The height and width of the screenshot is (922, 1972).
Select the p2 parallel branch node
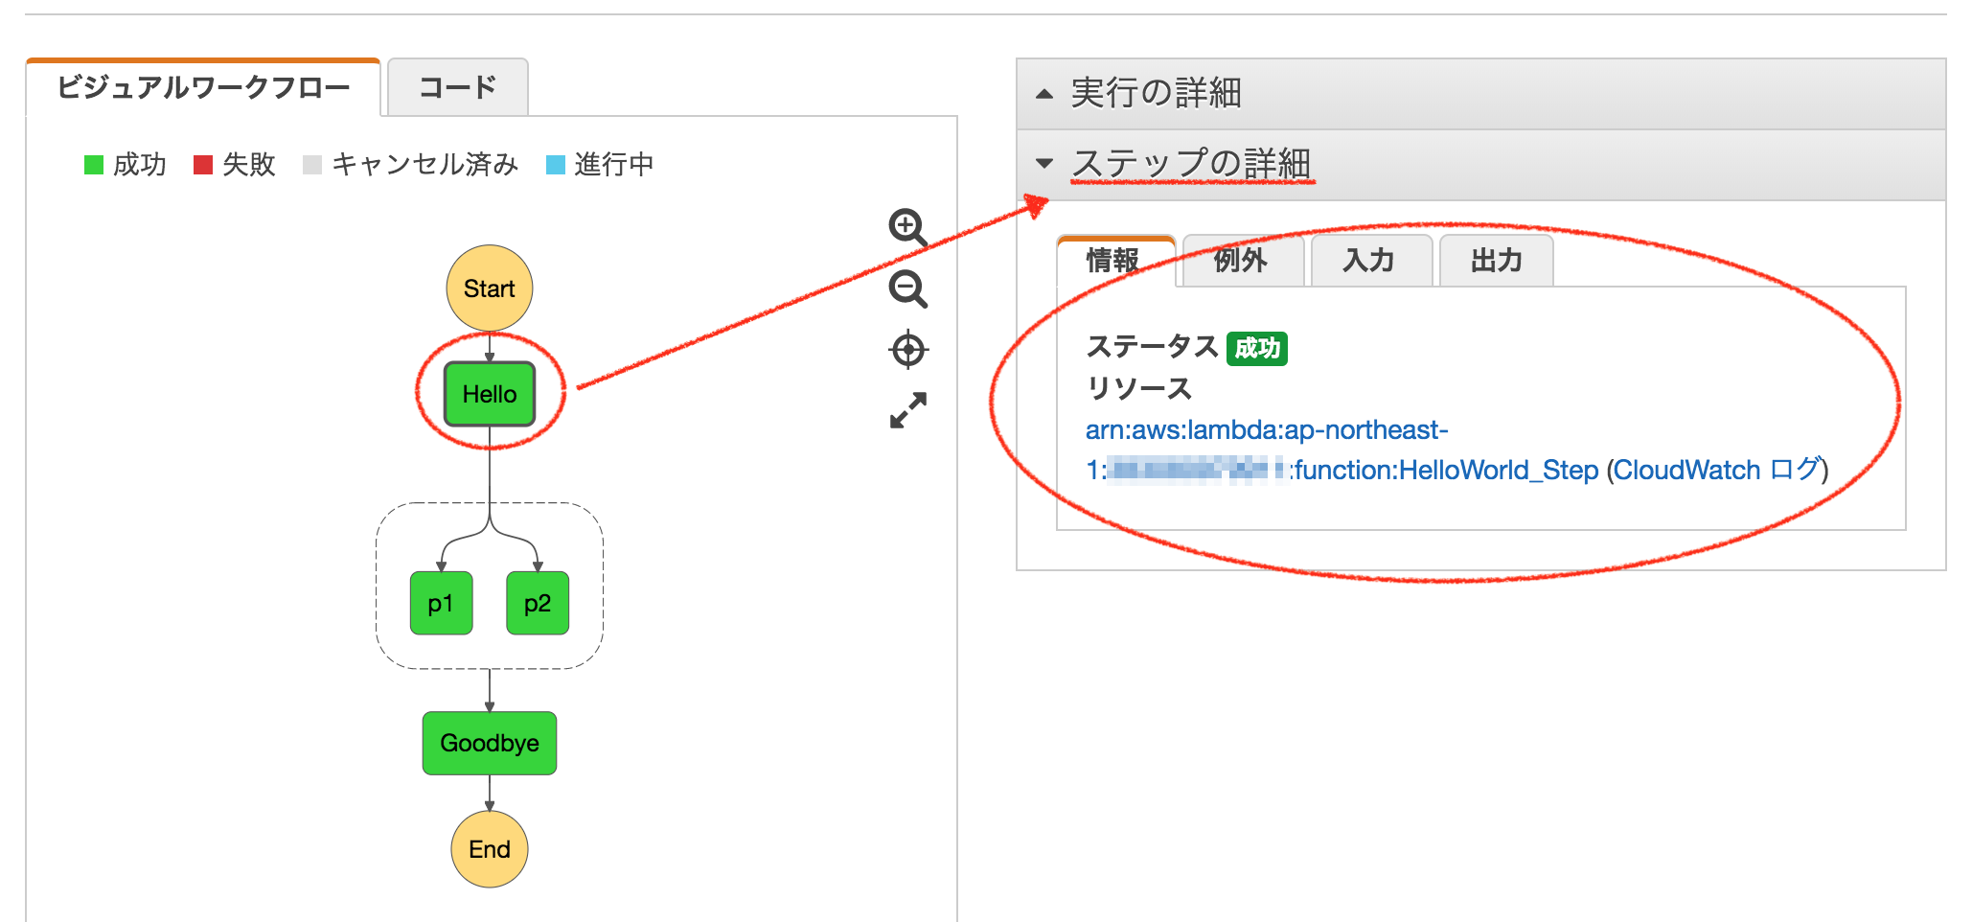(x=537, y=604)
